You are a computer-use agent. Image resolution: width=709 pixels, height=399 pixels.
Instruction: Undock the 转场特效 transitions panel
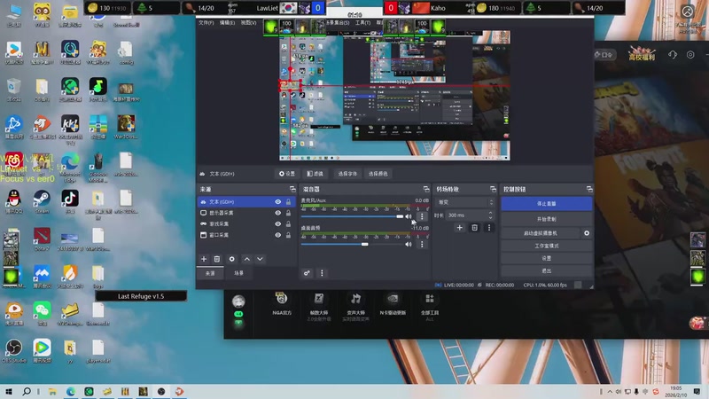pyautogui.click(x=493, y=189)
